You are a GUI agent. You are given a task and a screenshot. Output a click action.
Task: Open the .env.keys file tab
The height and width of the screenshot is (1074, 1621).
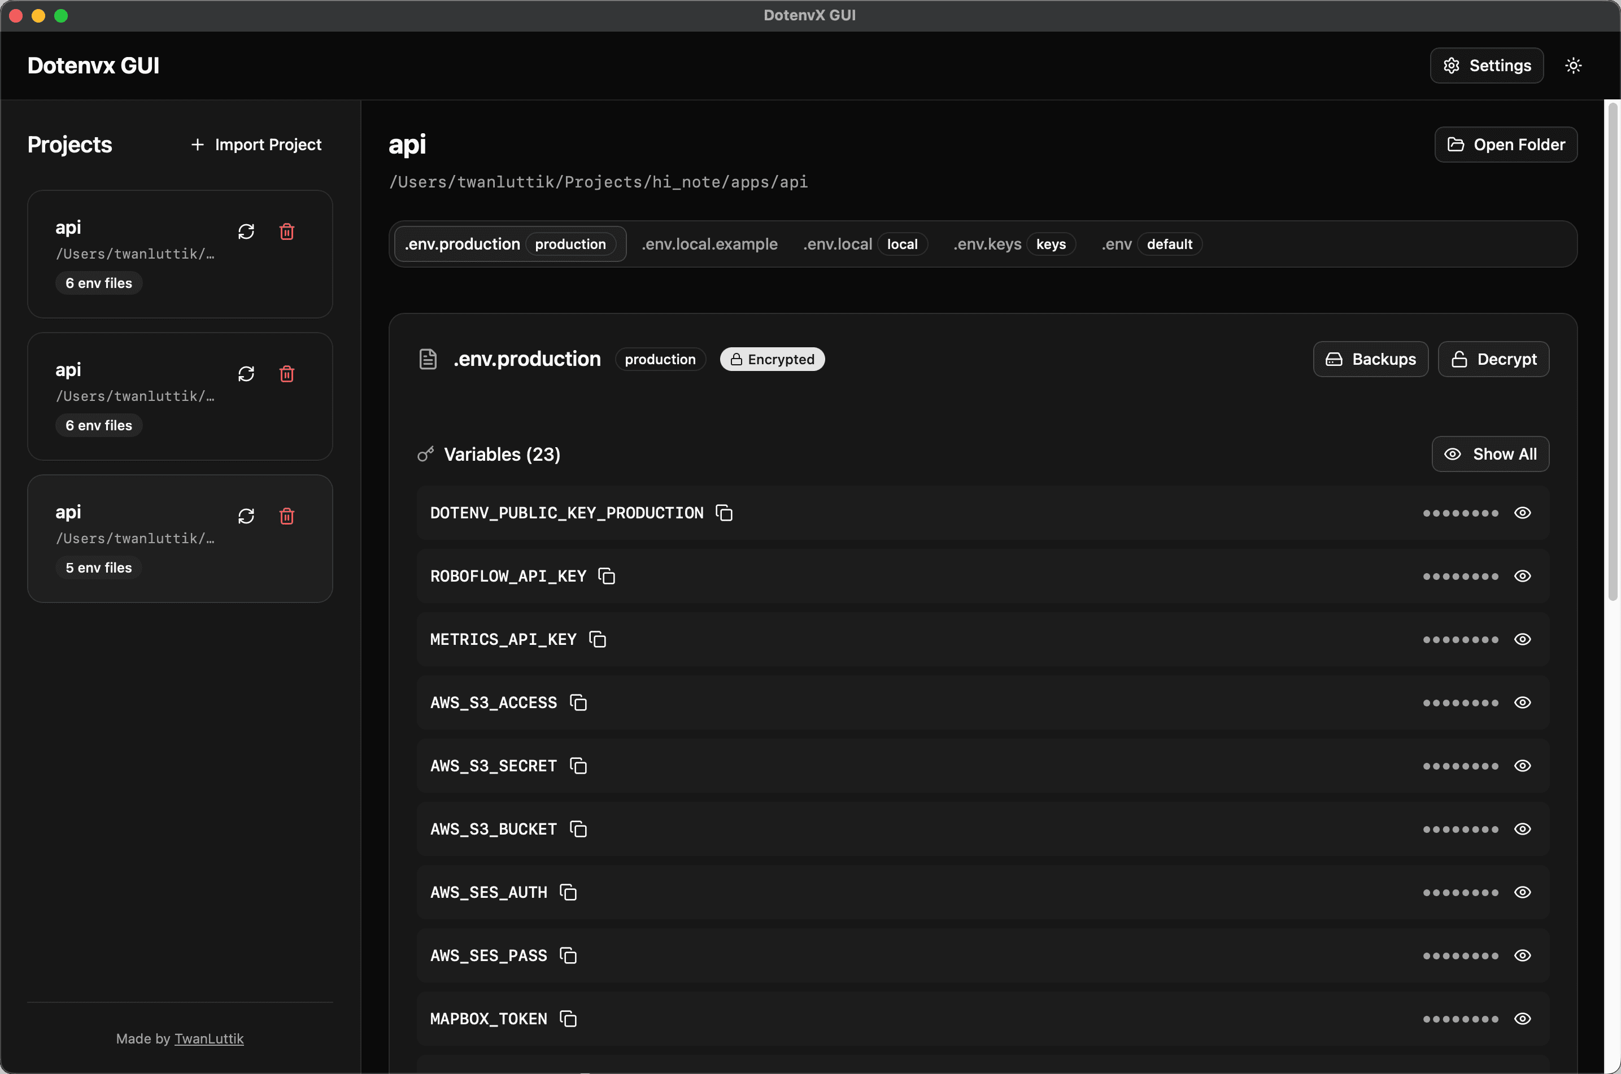coord(987,244)
